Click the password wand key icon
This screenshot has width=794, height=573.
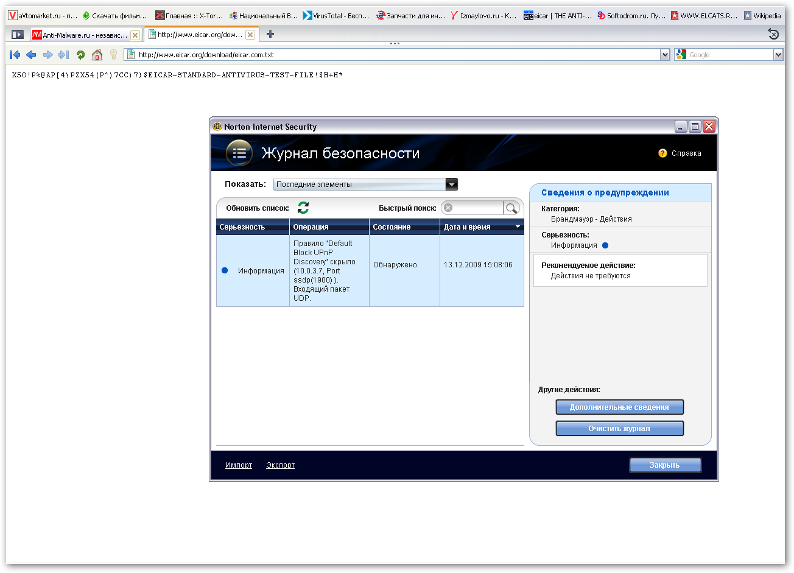coord(113,55)
